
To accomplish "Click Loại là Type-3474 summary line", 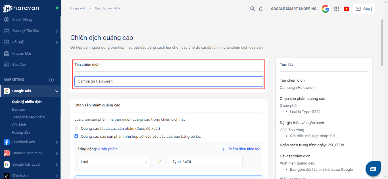I will 305,112.
